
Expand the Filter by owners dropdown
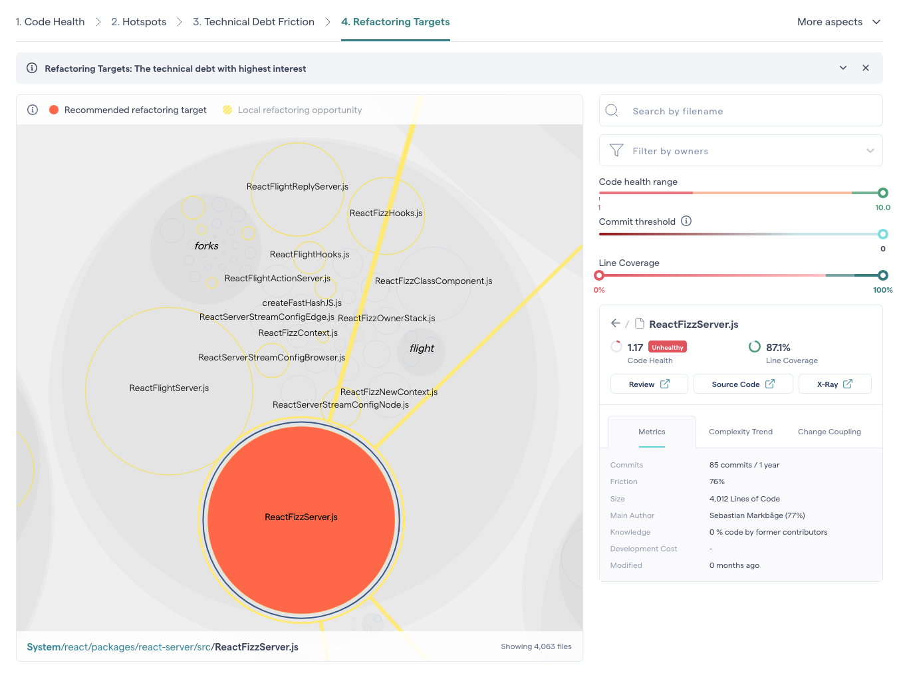pyautogui.click(x=870, y=150)
